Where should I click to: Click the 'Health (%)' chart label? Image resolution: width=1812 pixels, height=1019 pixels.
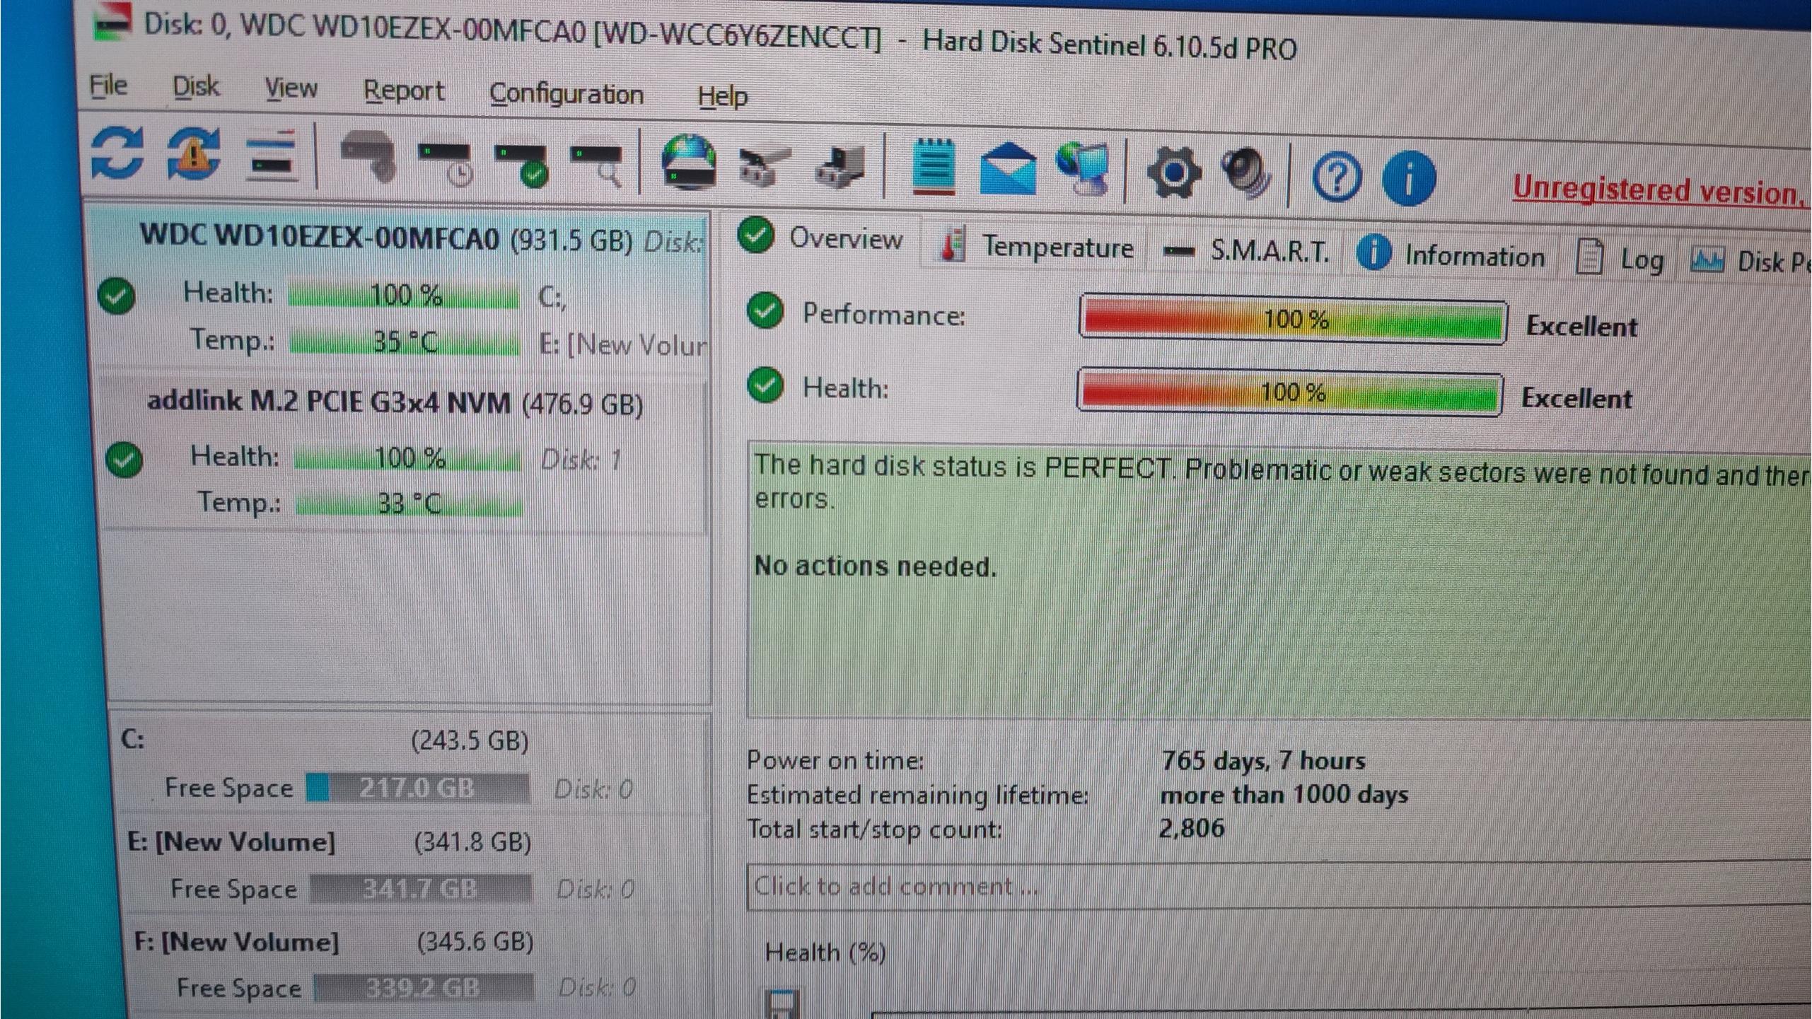click(825, 953)
